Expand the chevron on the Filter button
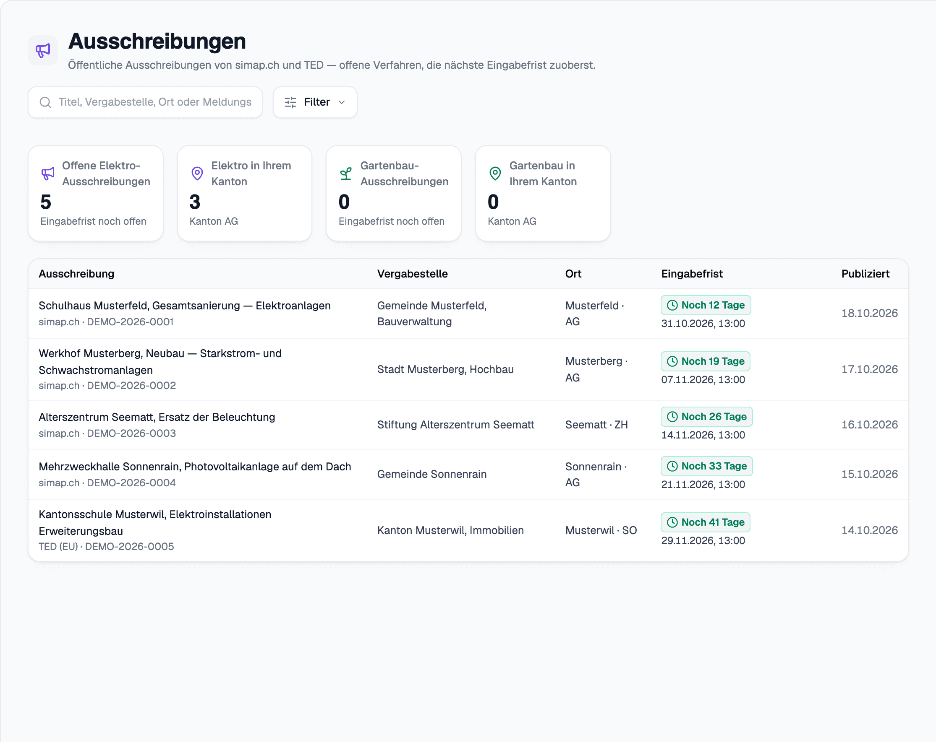This screenshot has height=742, width=936. [342, 102]
